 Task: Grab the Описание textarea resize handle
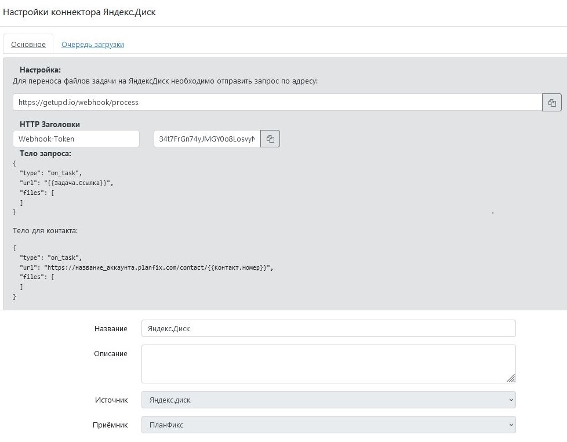click(x=511, y=378)
